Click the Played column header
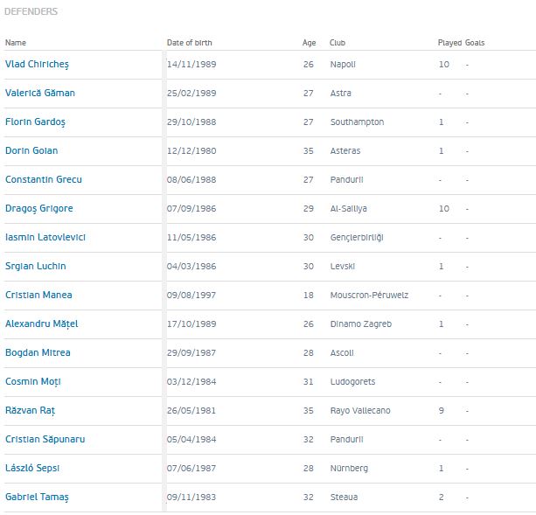Image resolution: width=536 pixels, height=515 pixels. [449, 43]
